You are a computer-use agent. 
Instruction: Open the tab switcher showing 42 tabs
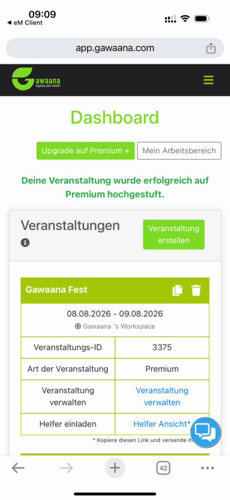click(163, 468)
